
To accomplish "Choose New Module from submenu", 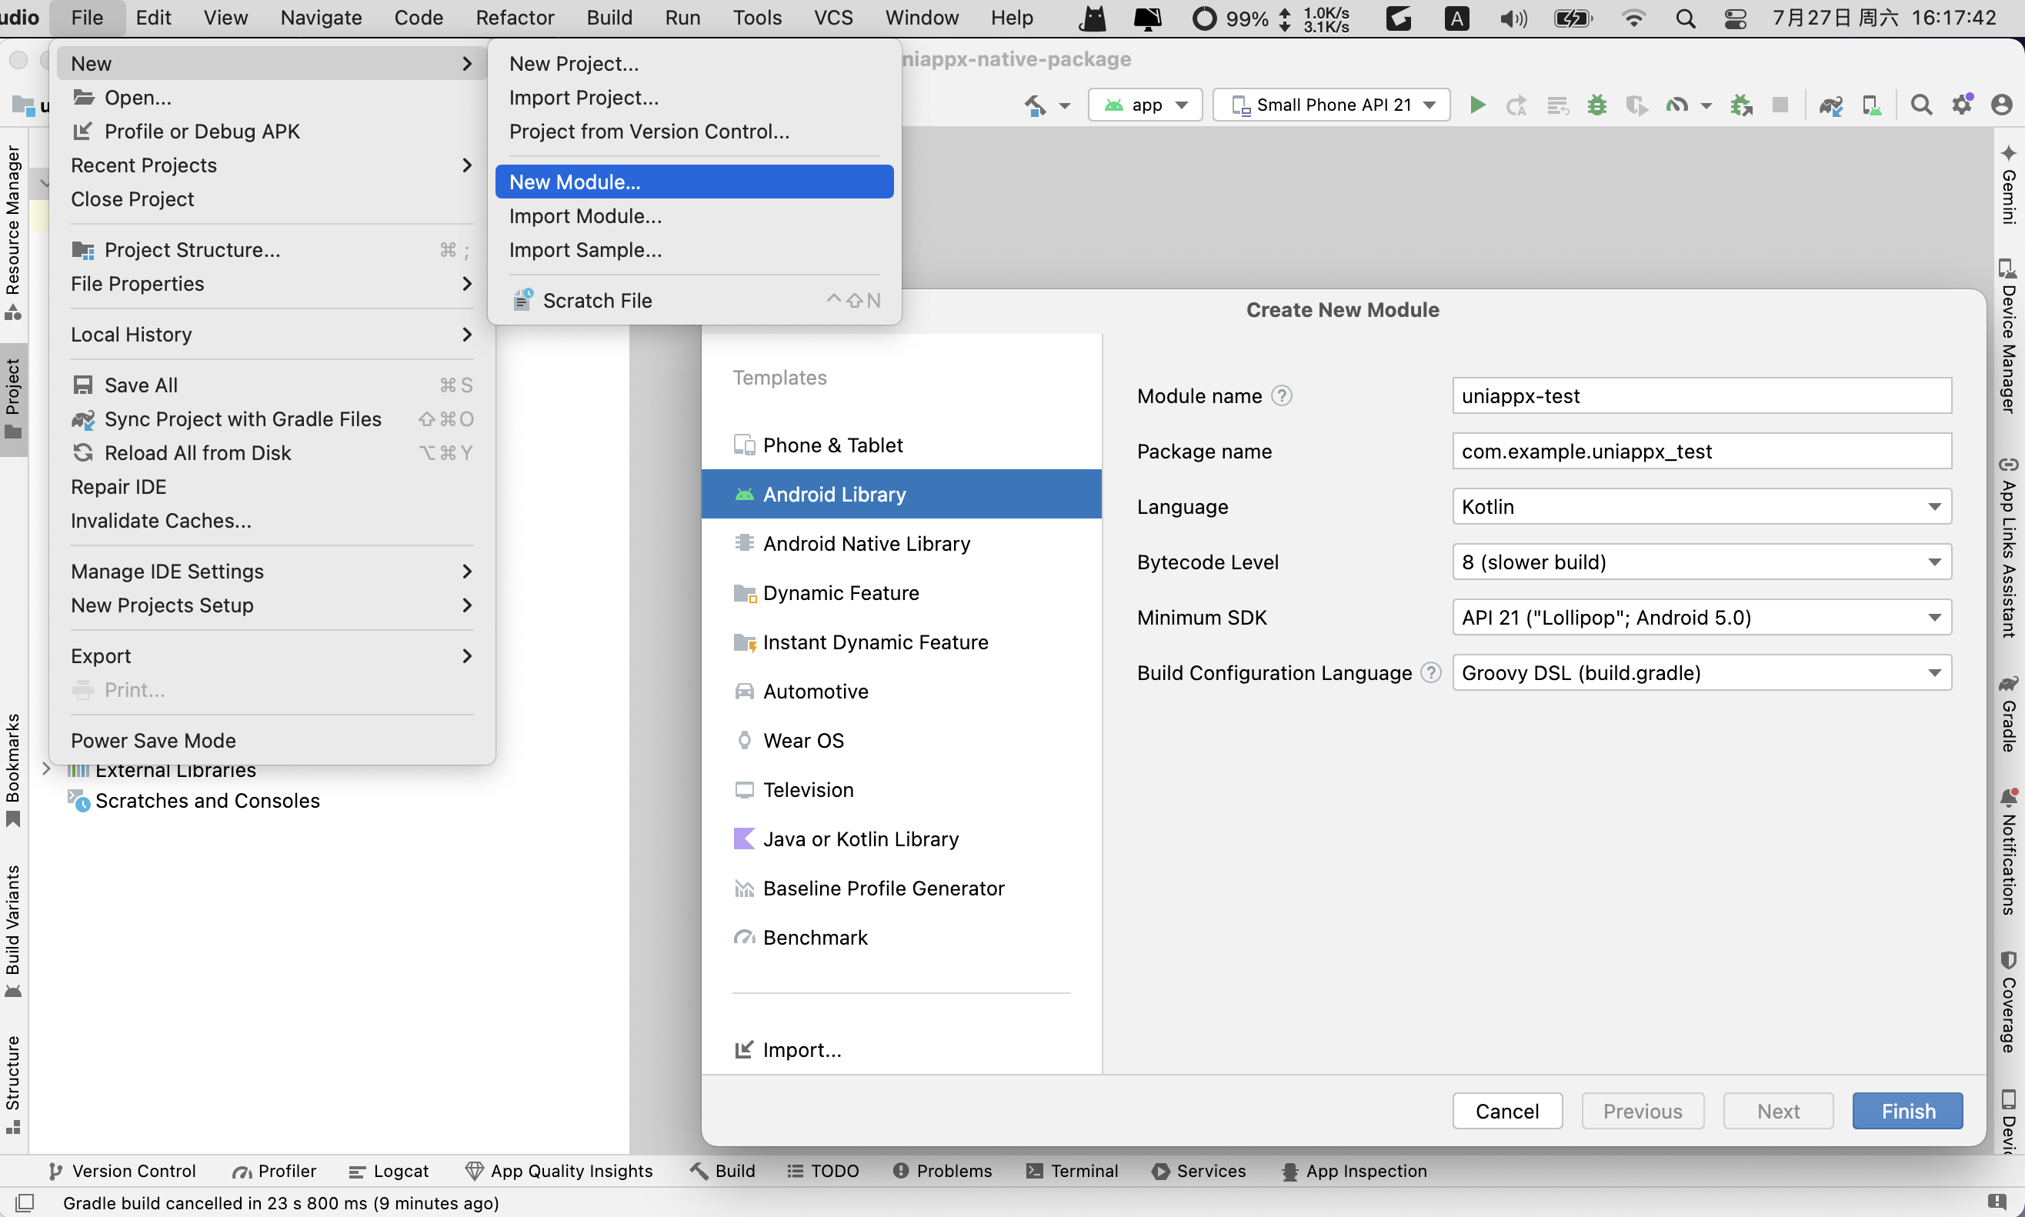I will click(x=694, y=182).
